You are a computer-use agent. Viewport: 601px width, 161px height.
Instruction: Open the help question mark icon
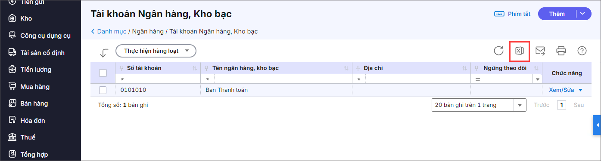tap(582, 51)
